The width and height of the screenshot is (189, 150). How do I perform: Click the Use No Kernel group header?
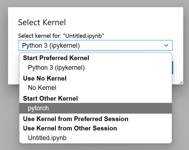tap(45, 78)
